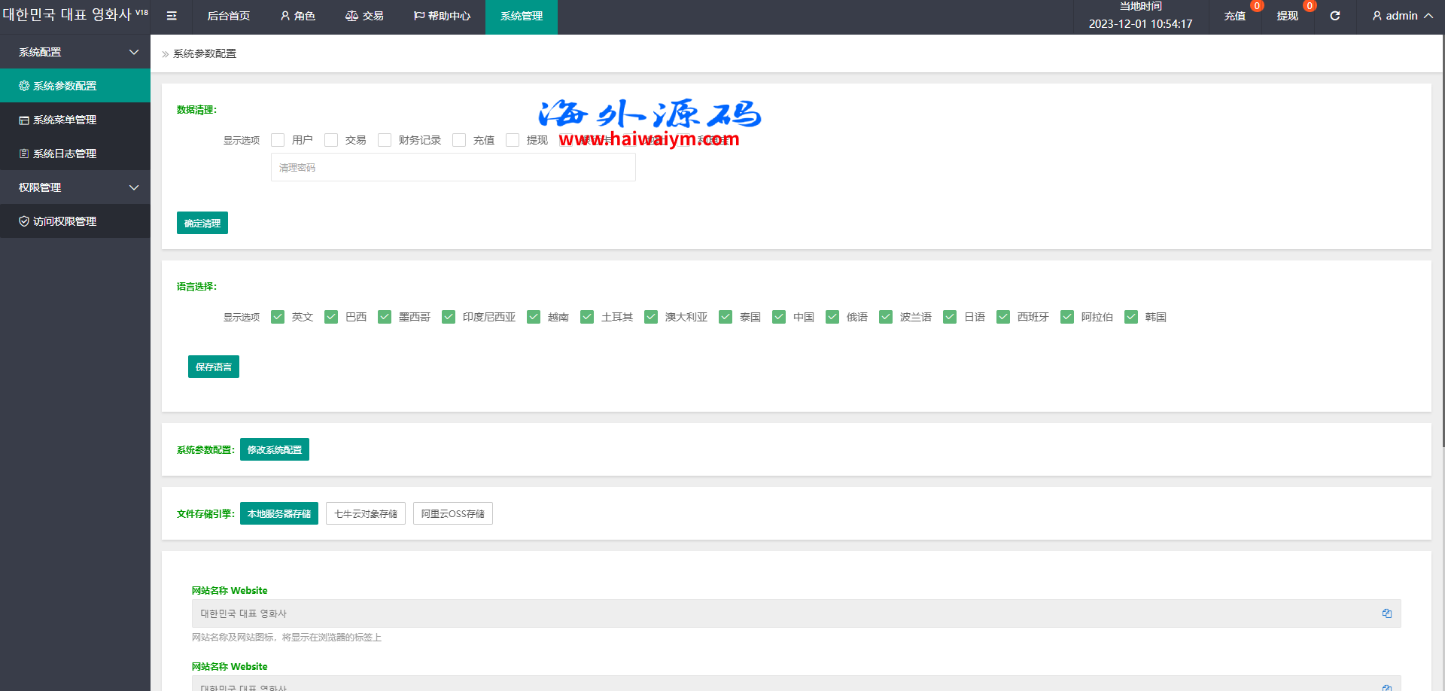Open the 帮助中心 top menu
Screen dimensions: 1445x691
pyautogui.click(x=442, y=16)
